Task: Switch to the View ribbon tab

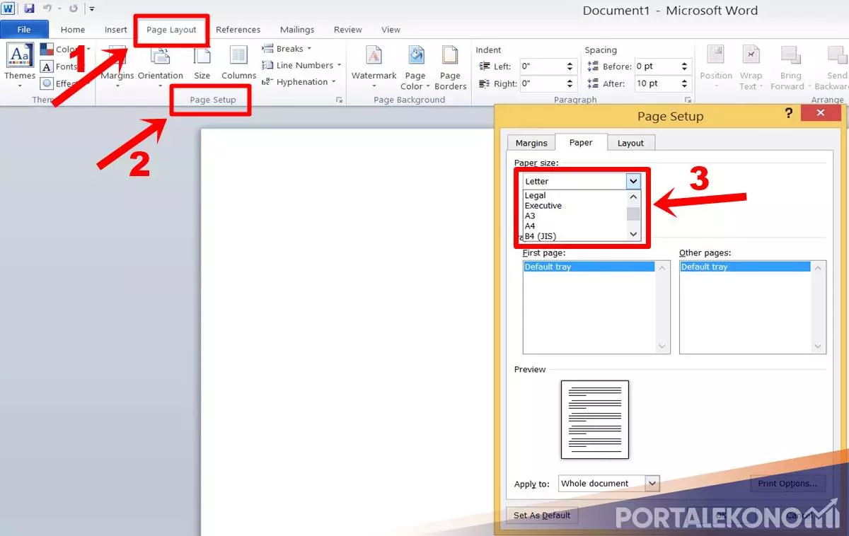Action: (391, 30)
